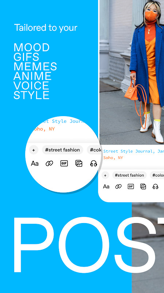Click the word ANIME
164x293 pixels.
click(32, 76)
